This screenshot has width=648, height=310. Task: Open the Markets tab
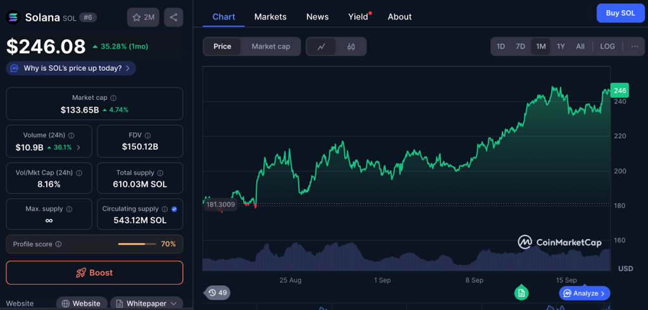pos(270,16)
